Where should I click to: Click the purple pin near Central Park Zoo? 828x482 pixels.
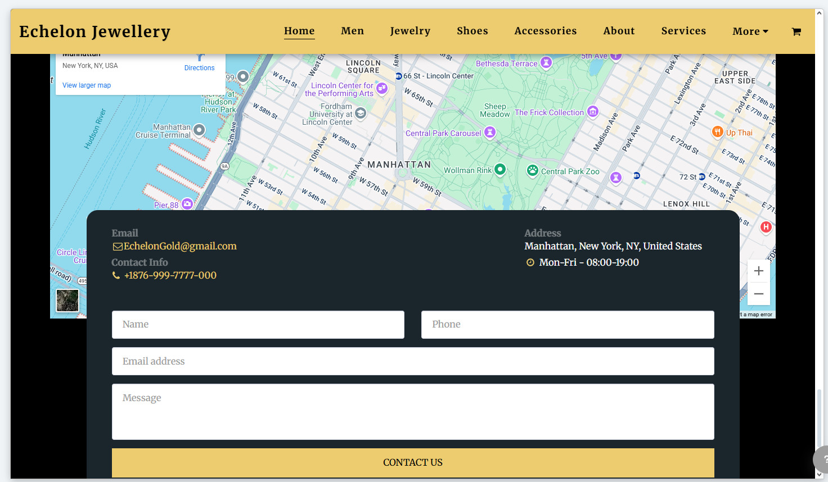(616, 178)
